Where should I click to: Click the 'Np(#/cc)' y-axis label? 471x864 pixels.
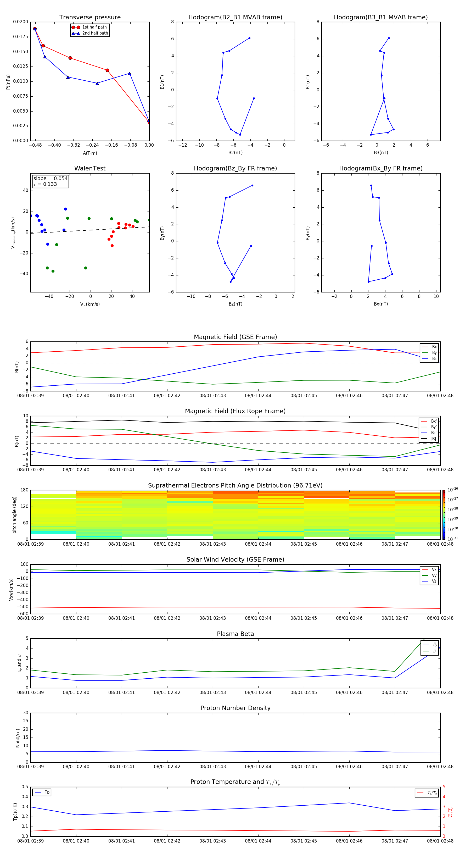point(18,738)
